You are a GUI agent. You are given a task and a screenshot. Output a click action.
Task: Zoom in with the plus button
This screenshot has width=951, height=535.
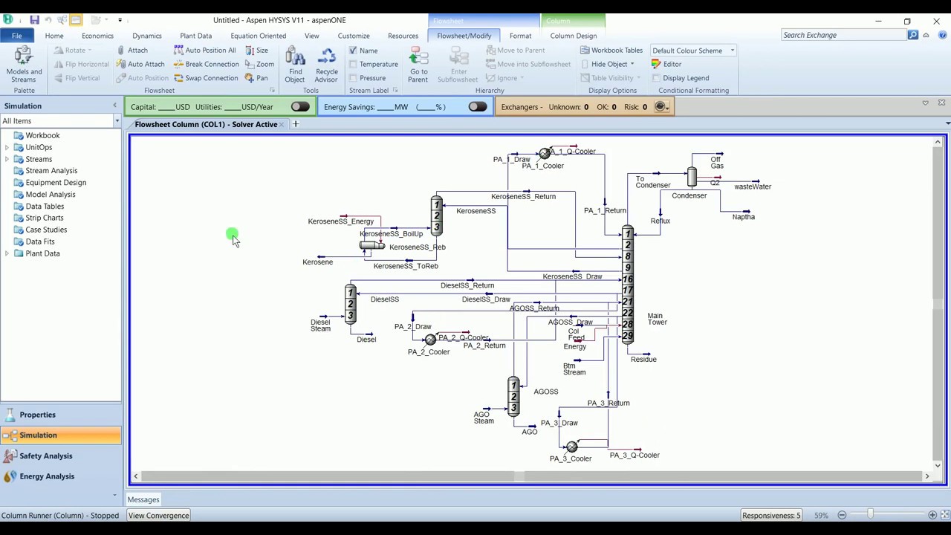(x=932, y=515)
